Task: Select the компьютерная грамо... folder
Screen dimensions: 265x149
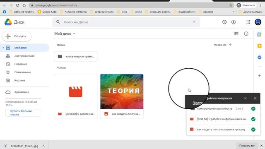Action: coord(75,56)
